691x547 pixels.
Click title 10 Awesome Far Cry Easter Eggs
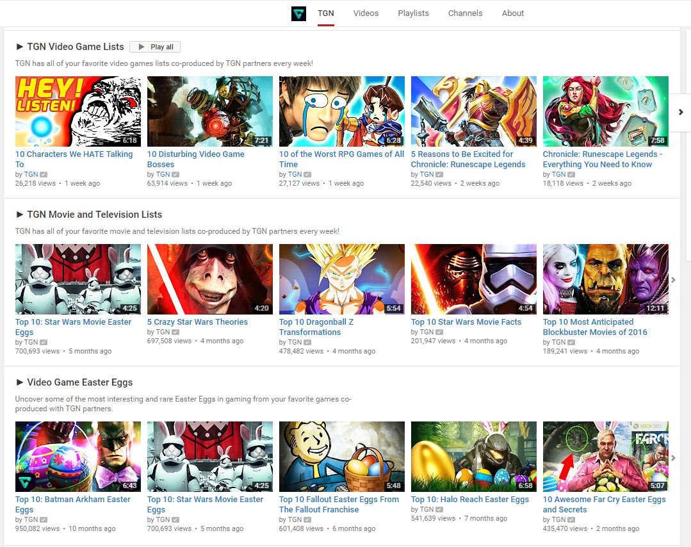pos(604,504)
